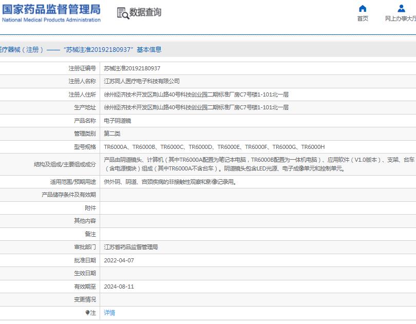This screenshot has width=416, height=324.
Task: Click the TR6000A model specification row
Action: coord(214,147)
